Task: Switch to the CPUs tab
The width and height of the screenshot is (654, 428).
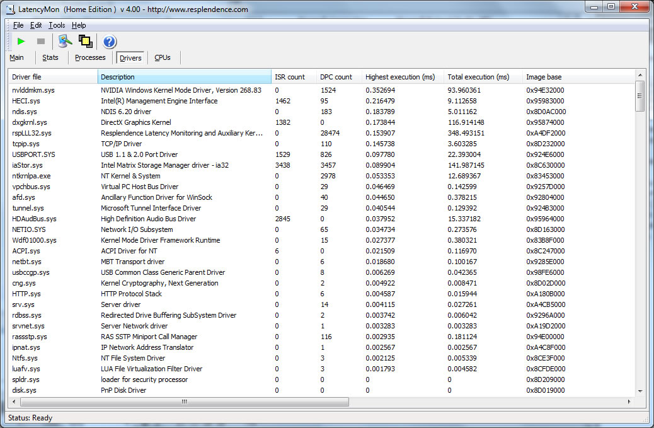Action: tap(163, 58)
